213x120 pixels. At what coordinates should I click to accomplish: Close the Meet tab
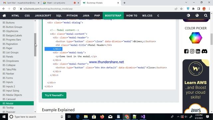coord(78,3)
